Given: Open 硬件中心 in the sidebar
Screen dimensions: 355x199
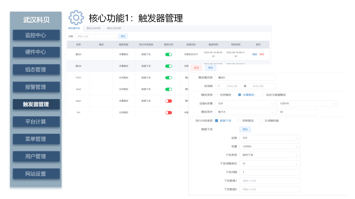Looking at the screenshot, I should pyautogui.click(x=36, y=52).
